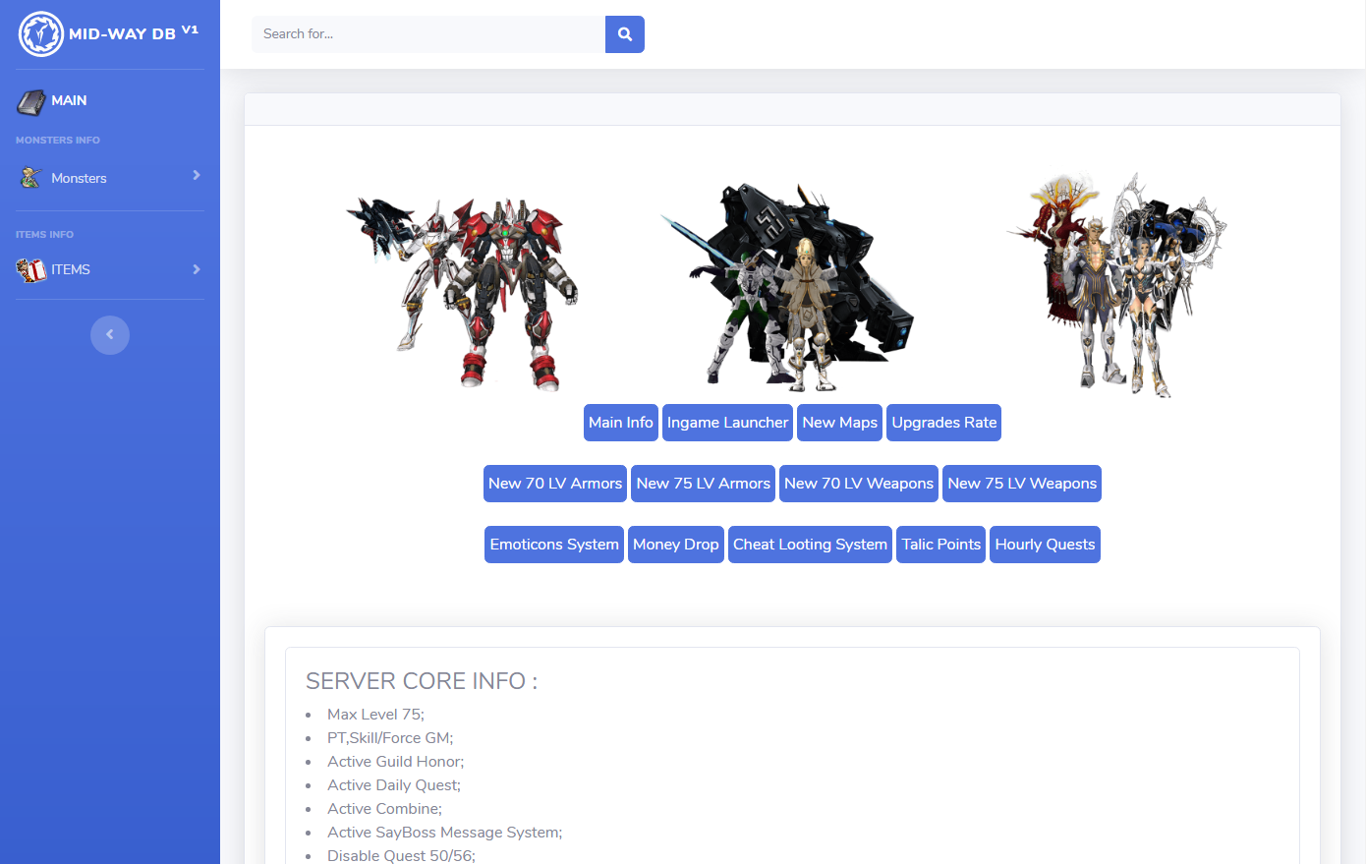
Task: Click the Active Daily Quest line
Action: [x=394, y=785]
